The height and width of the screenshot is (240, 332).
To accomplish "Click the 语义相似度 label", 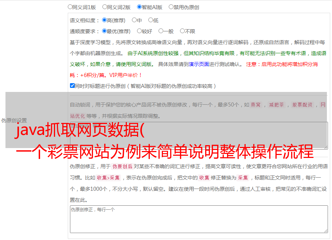I will 85,20.
